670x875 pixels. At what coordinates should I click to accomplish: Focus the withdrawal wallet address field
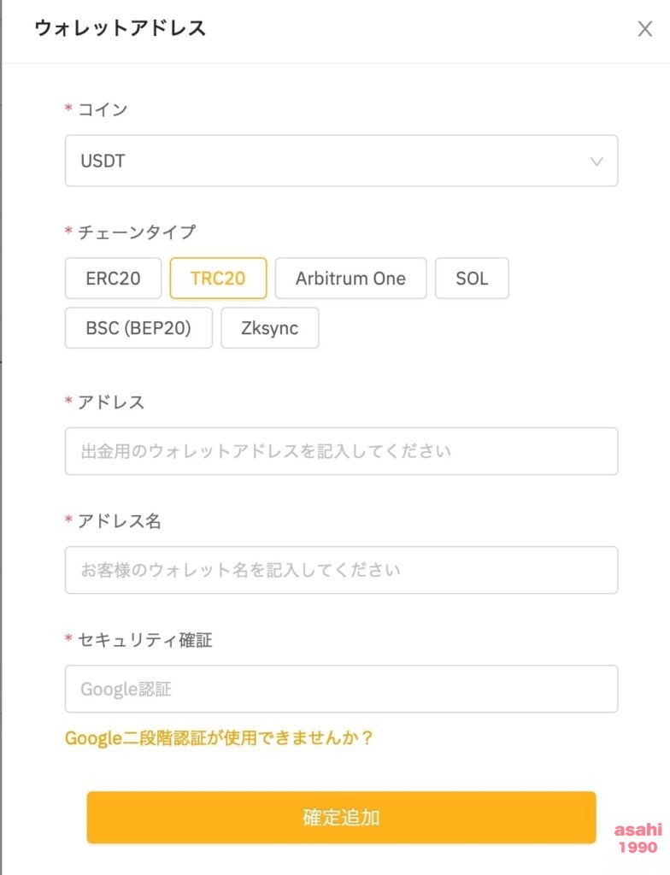(341, 451)
